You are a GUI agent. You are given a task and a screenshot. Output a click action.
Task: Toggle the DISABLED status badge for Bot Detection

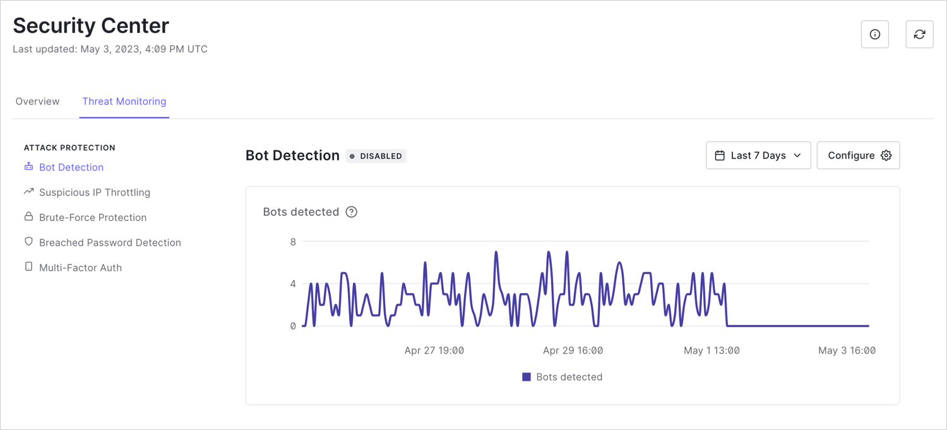tap(376, 156)
